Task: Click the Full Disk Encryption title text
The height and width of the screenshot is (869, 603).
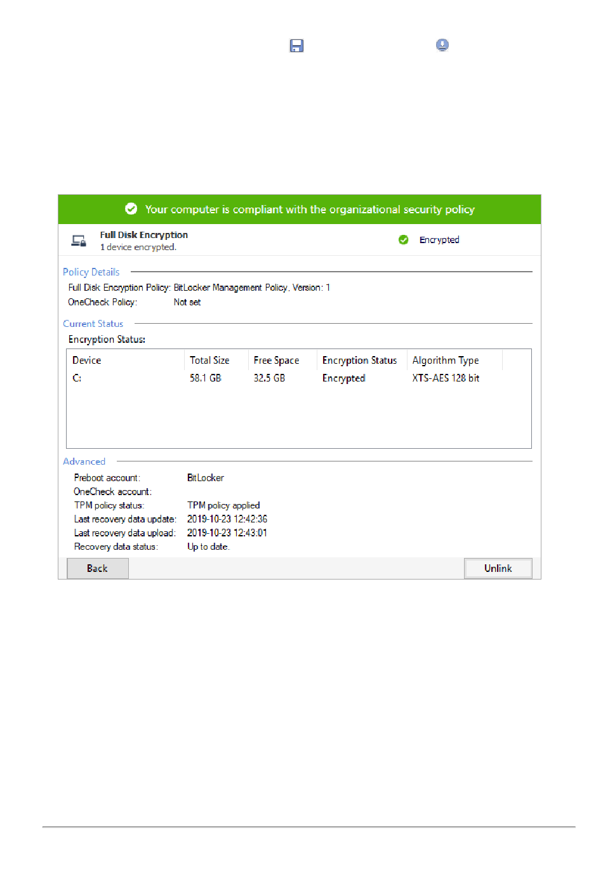Action: [x=144, y=235]
